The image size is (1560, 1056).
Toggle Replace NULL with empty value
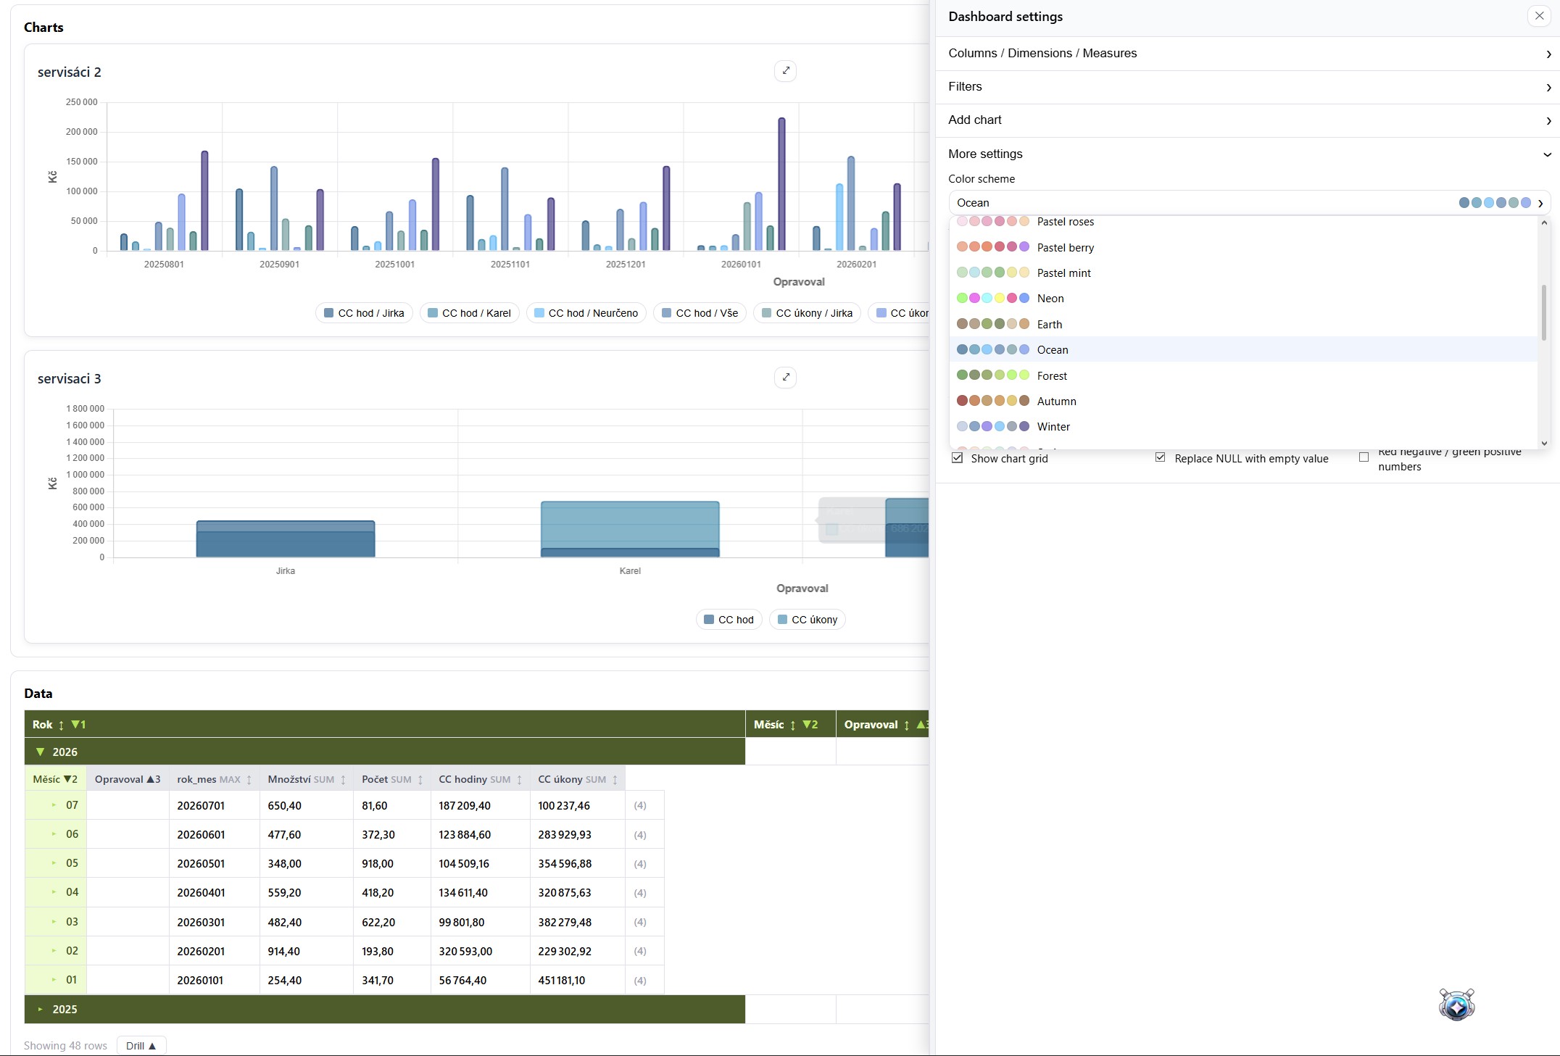(1161, 457)
